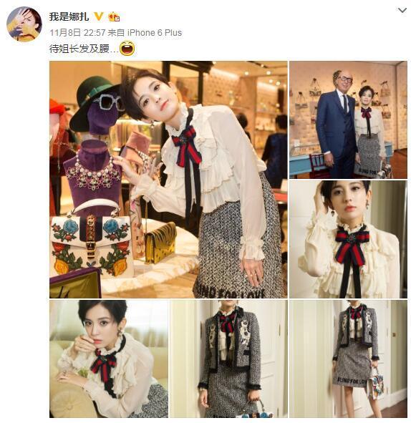The width and height of the screenshot is (411, 423).
Task: Open photo with man in blue suit
Action: pos(348,120)
